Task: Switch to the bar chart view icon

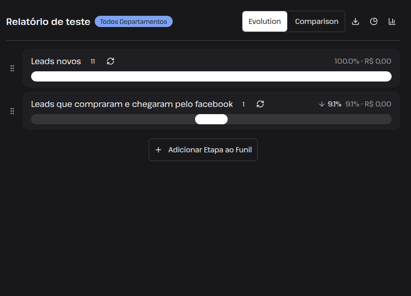Action: click(392, 21)
